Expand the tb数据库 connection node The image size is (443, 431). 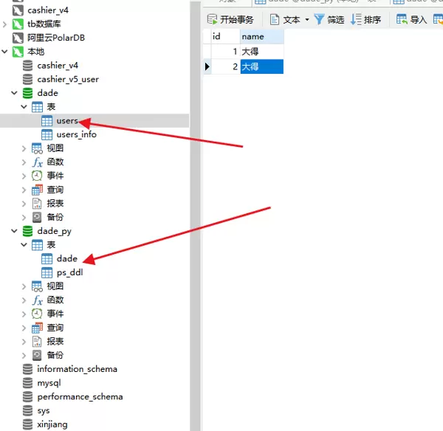pyautogui.click(x=5, y=24)
